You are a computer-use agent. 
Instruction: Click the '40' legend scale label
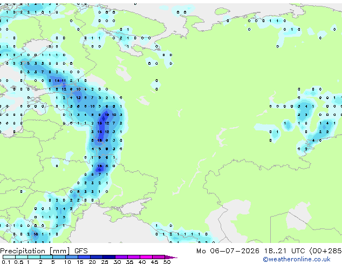pyautogui.click(x=142, y=262)
